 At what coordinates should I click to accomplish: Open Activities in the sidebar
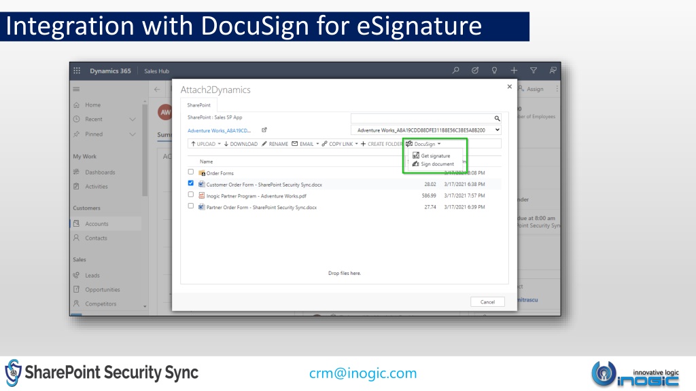pyautogui.click(x=97, y=187)
